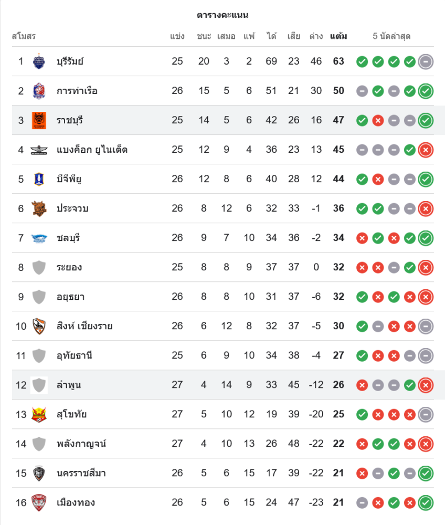Open the ระยอง team page
This screenshot has width=445, height=525.
69,267
